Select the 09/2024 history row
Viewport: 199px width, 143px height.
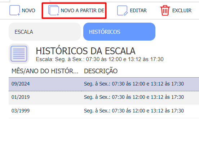[x=104, y=84]
